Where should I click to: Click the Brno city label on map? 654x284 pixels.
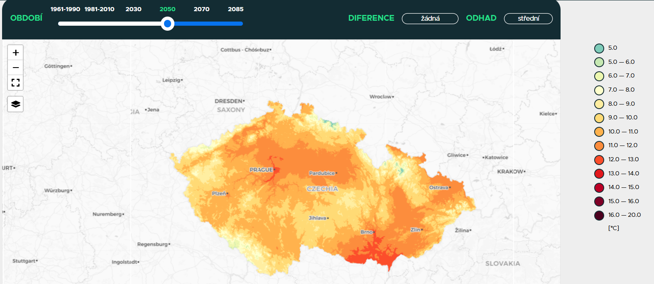tap(367, 232)
